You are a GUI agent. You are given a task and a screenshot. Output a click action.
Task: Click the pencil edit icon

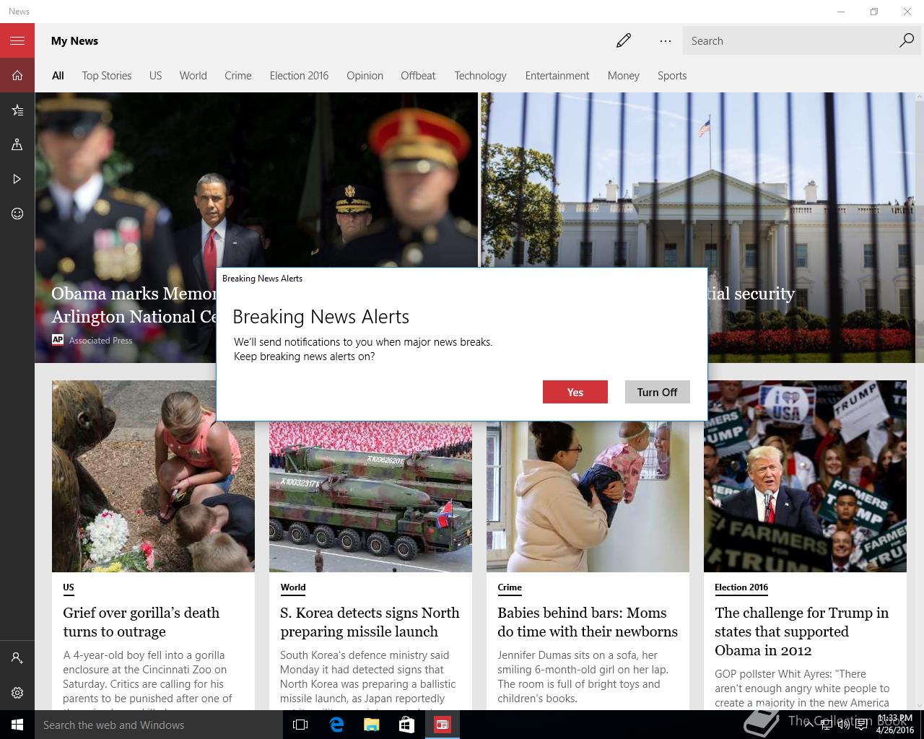pyautogui.click(x=624, y=40)
